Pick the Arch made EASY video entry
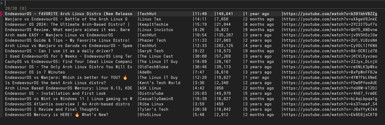This screenshot has width=385, height=125. [x=59, y=35]
